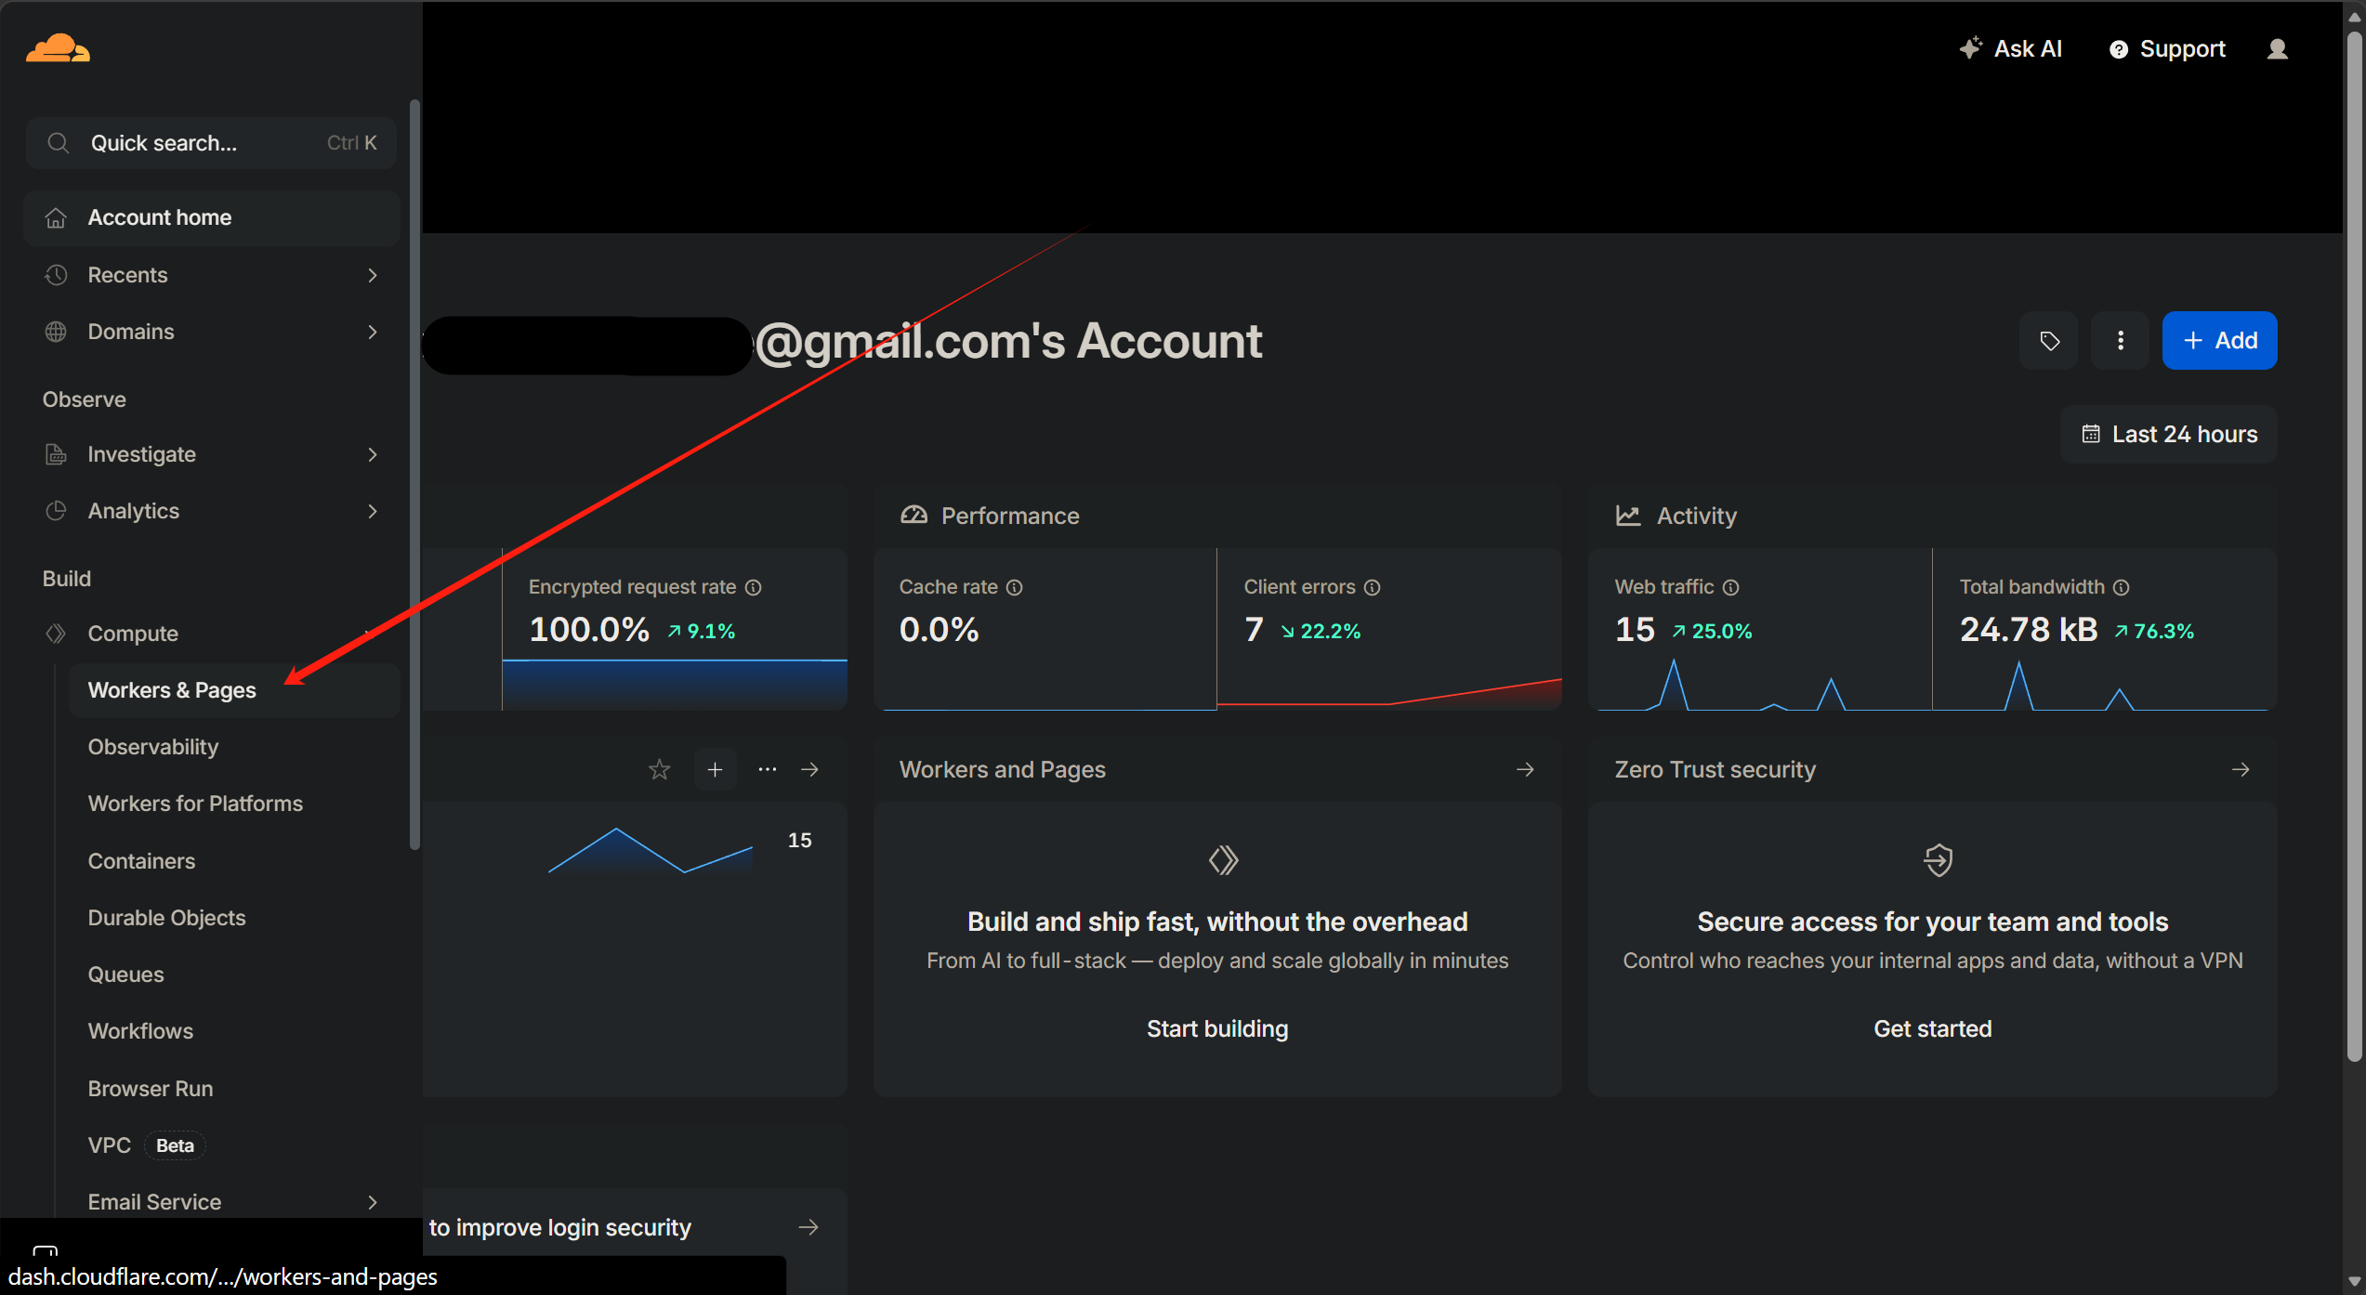Select Observability in the sidebar
Viewport: 2366px width, 1295px height.
(234, 747)
